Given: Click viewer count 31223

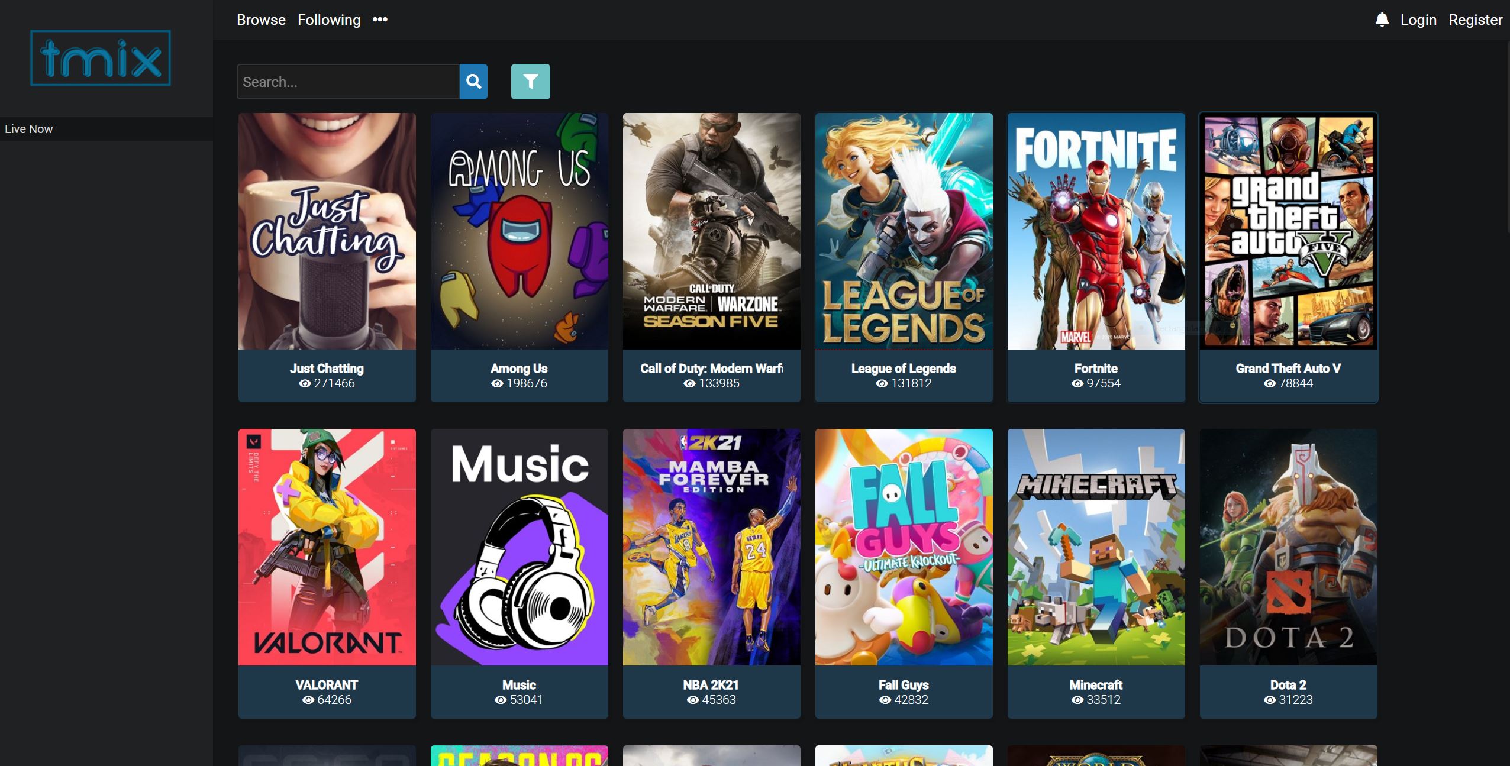Looking at the screenshot, I should (1296, 700).
